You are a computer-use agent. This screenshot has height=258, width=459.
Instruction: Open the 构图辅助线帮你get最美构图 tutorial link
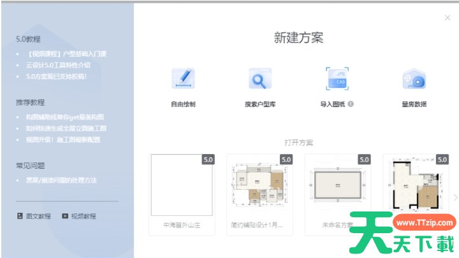coord(65,117)
